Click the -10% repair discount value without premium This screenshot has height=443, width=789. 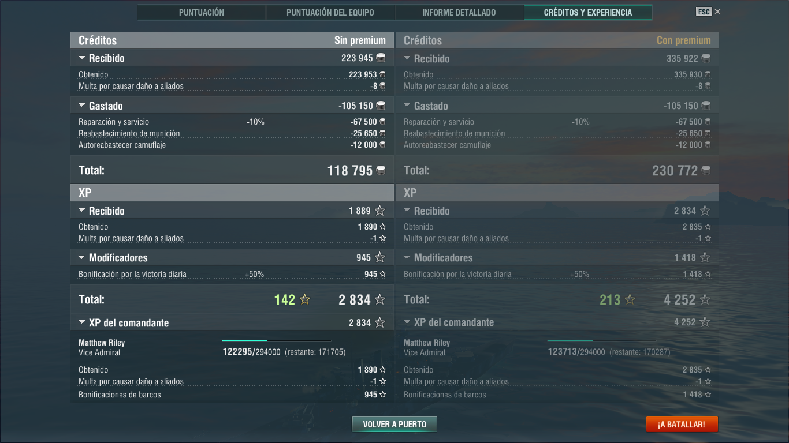[x=255, y=122]
